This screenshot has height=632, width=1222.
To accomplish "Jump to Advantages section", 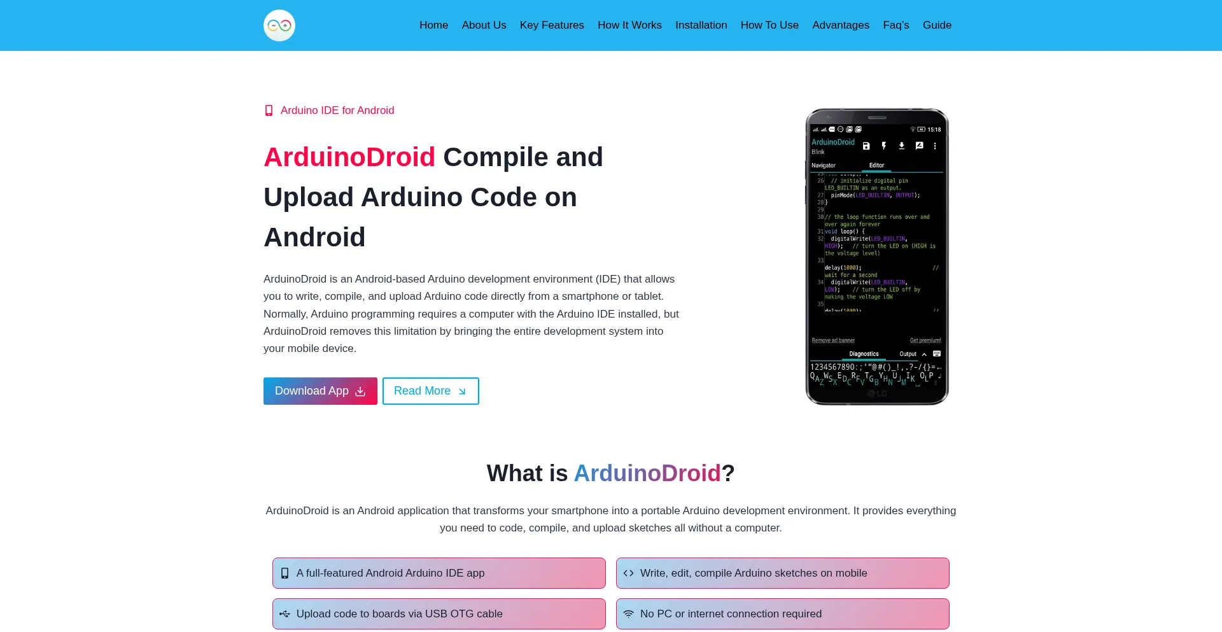I will [840, 25].
